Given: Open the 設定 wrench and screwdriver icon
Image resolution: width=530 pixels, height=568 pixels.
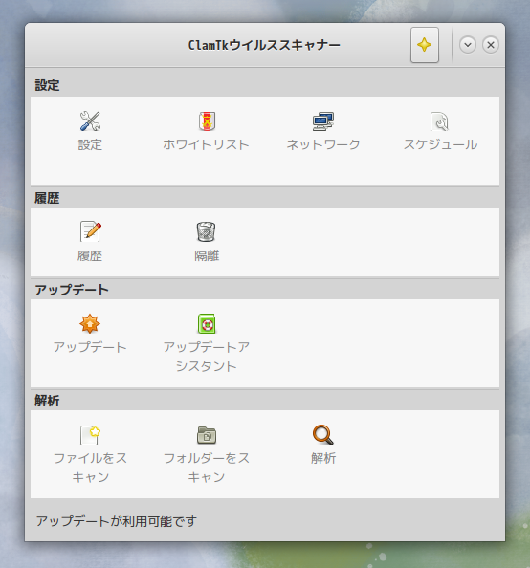Looking at the screenshot, I should click(90, 121).
